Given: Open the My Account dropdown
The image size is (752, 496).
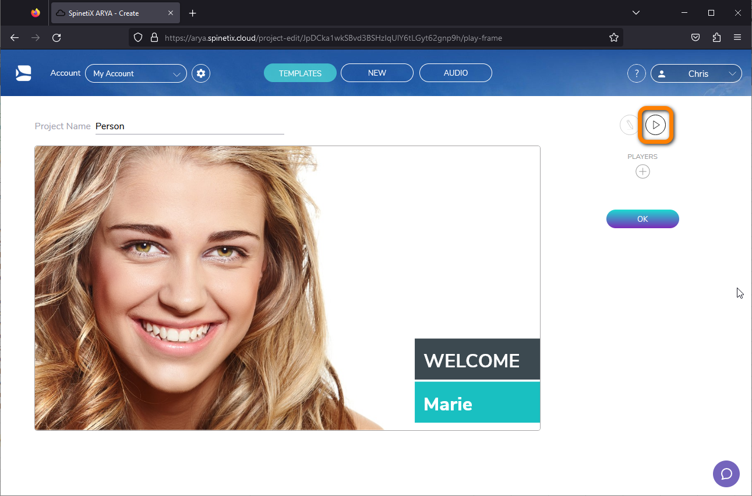Looking at the screenshot, I should (x=135, y=73).
